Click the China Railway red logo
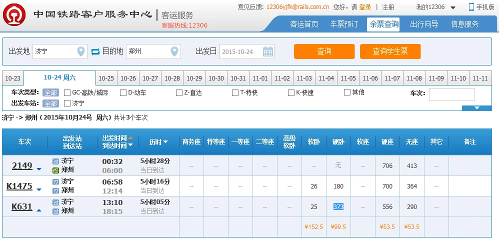 pos(14,15)
